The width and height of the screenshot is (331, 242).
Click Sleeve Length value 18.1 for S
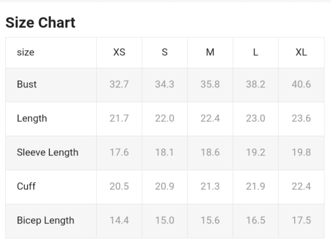point(165,152)
